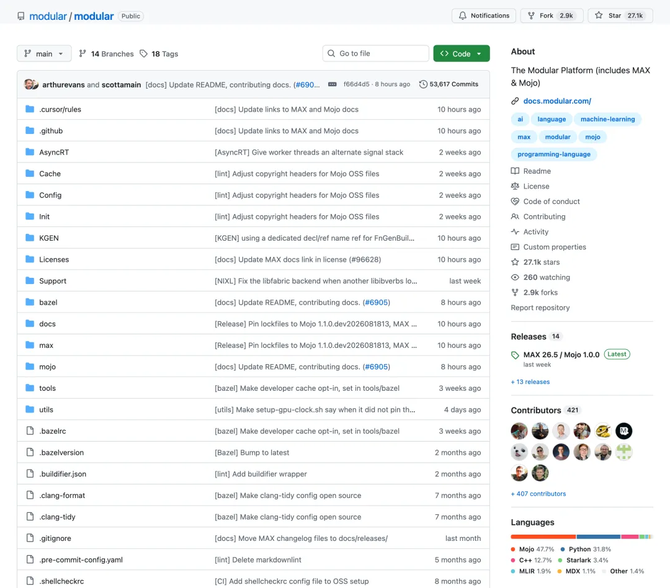Click the fork icon beside 2.9k forks
The image size is (670, 588).
(515, 292)
